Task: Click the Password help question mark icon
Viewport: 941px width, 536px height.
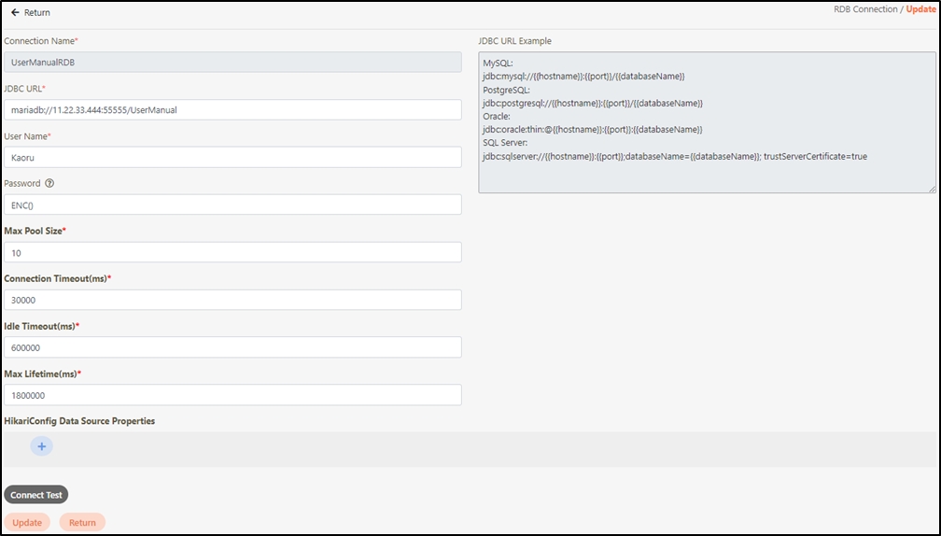Action: (49, 183)
